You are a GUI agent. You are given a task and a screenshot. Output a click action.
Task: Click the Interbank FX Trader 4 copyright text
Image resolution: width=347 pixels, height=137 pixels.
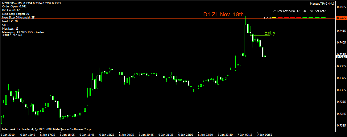[47, 129]
